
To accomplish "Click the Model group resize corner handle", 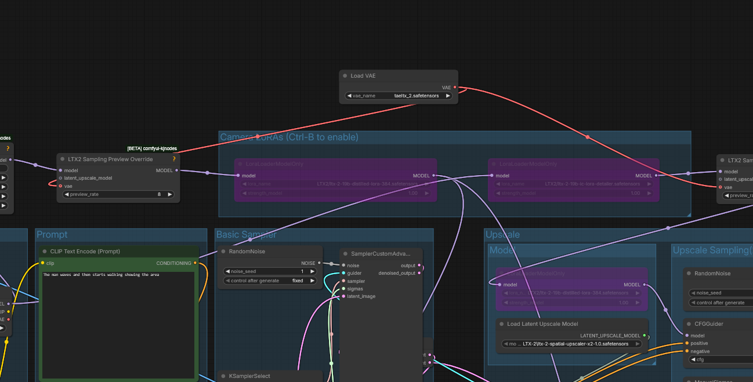I will (653, 362).
